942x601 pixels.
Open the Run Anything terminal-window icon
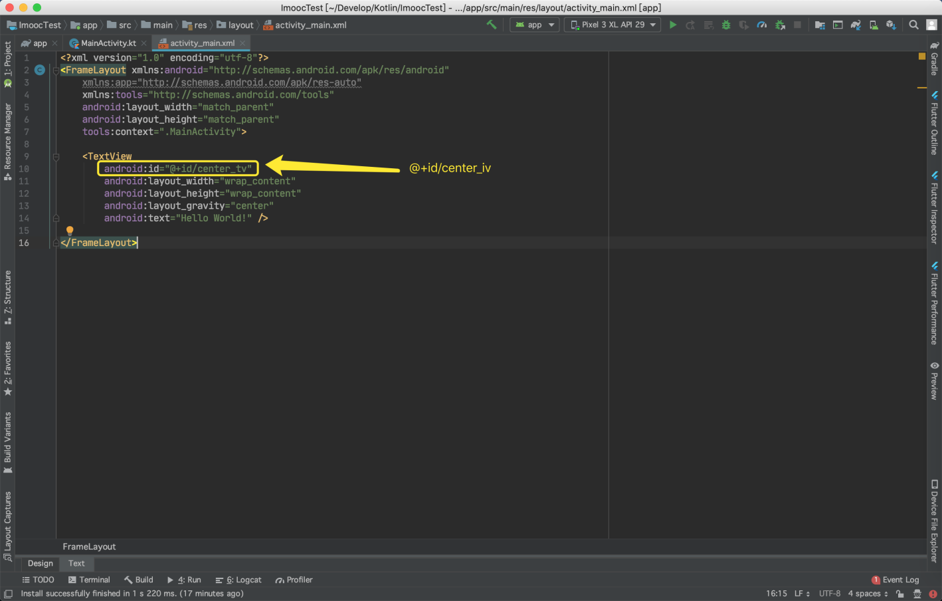(x=838, y=25)
